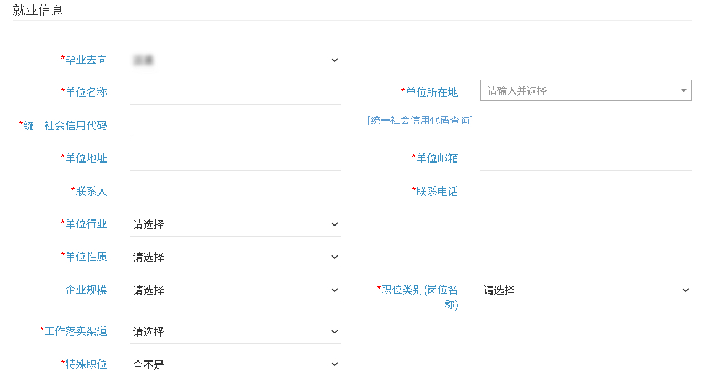Viewport: 702px width, 387px height.
Task: Click the 就业信息 section heading
Action: 38,11
